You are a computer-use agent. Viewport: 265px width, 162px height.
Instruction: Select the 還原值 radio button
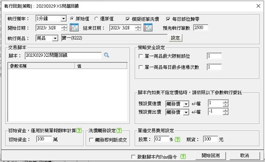click(96, 19)
